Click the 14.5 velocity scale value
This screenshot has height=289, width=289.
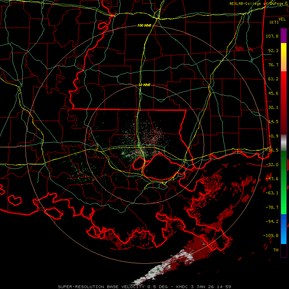[273, 122]
